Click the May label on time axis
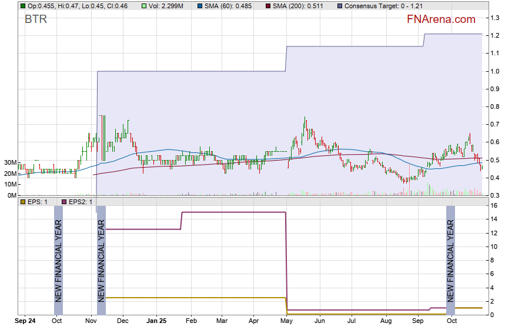The image size is (505, 333). (287, 321)
